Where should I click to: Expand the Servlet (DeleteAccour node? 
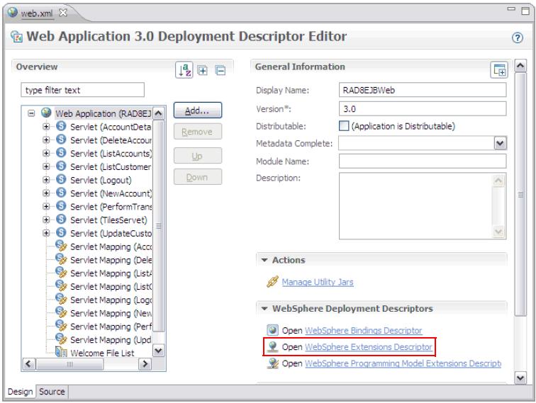pyautogui.click(x=46, y=140)
